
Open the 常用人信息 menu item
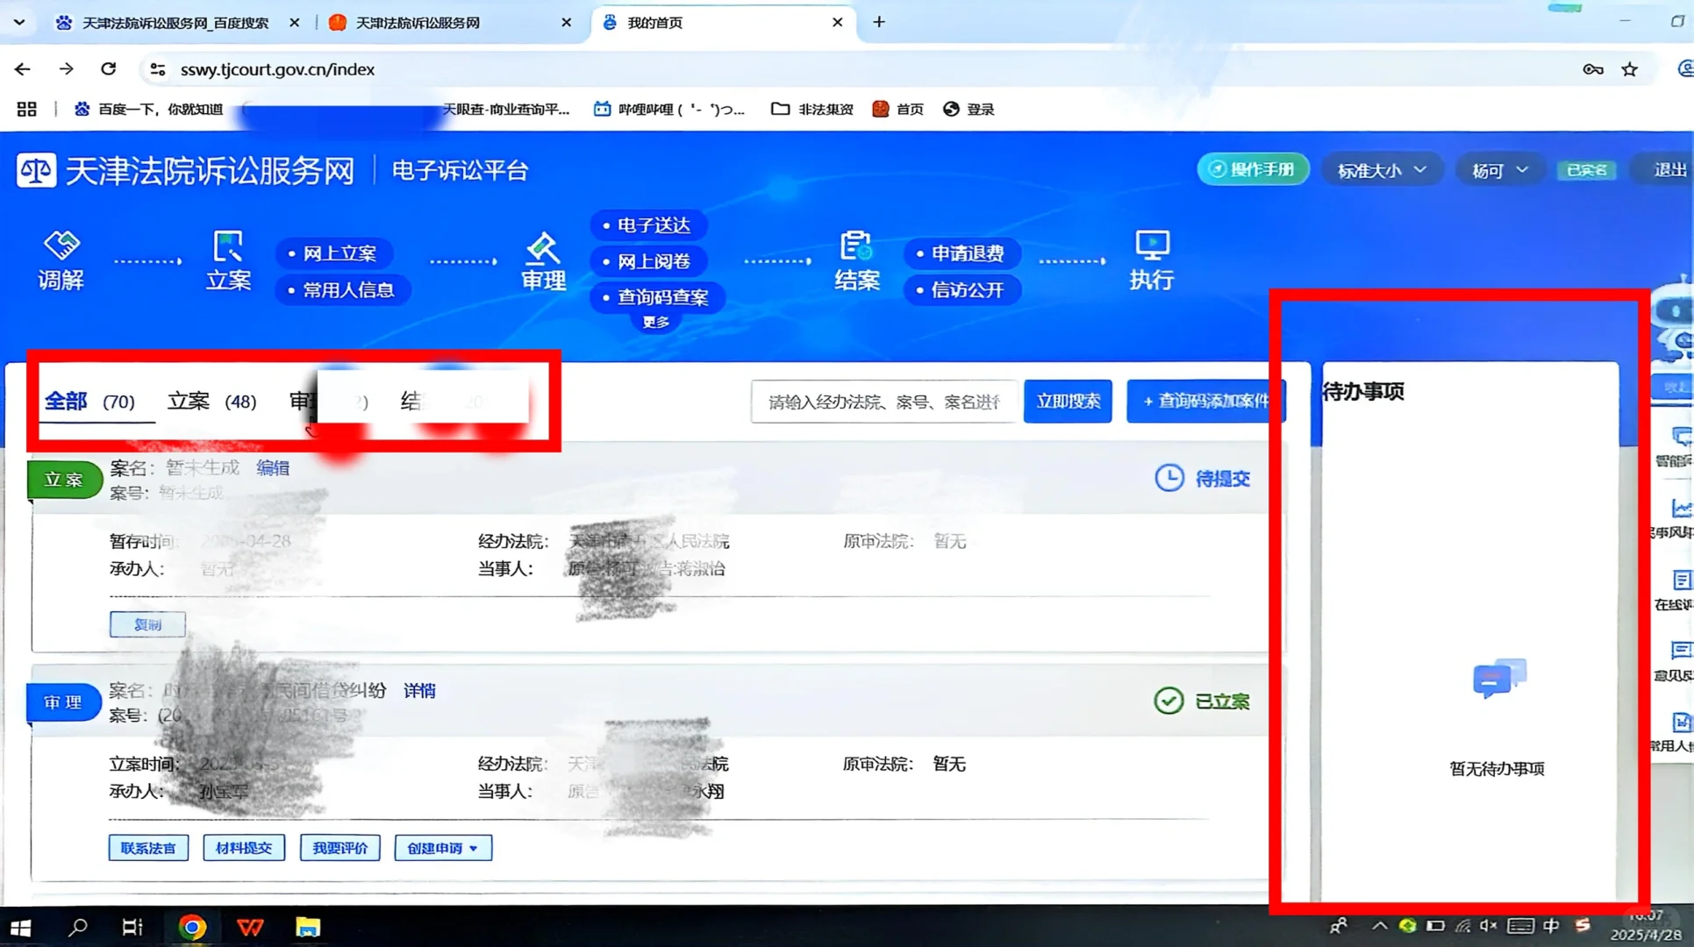342,290
